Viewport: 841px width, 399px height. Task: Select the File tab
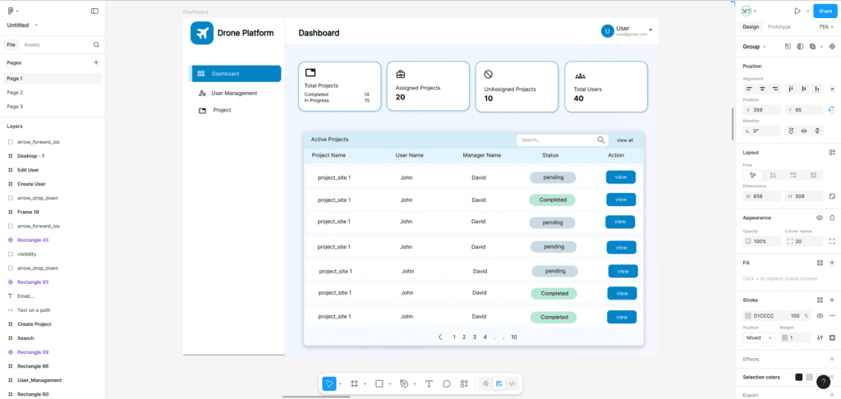coord(11,45)
